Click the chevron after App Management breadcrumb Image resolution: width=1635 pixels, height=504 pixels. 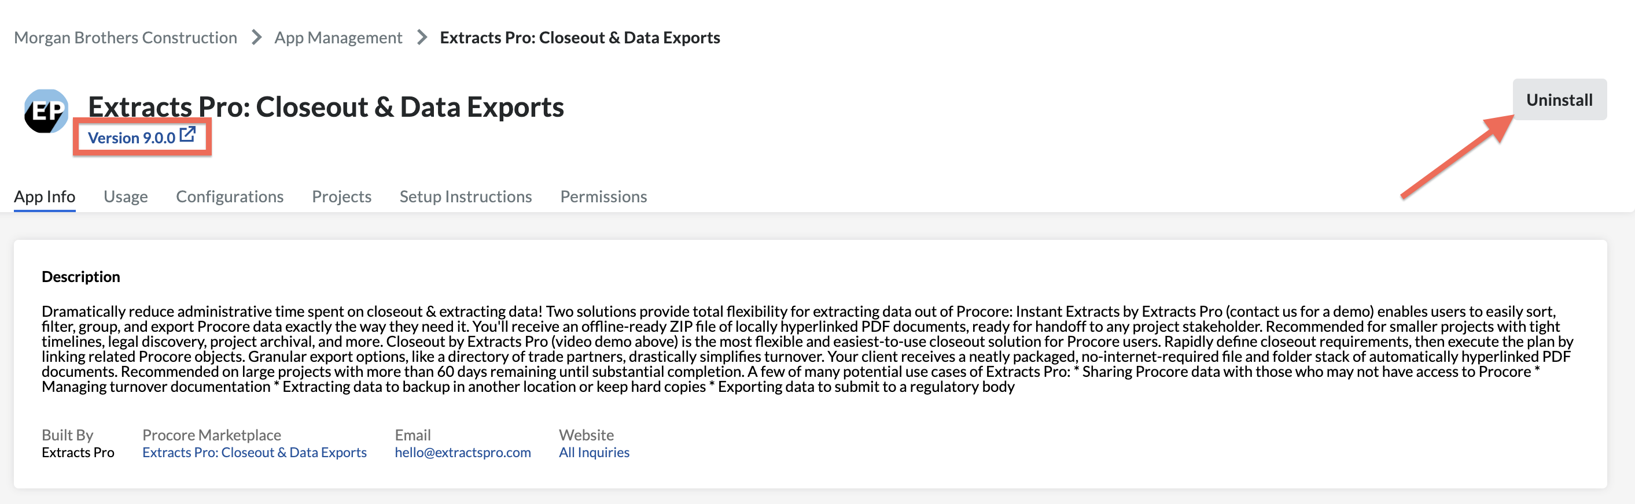(x=421, y=38)
